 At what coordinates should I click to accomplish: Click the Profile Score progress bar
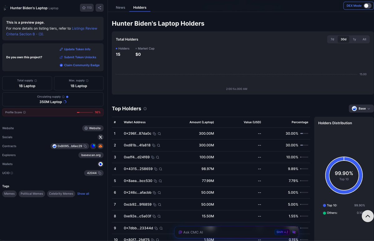[x=85, y=112]
